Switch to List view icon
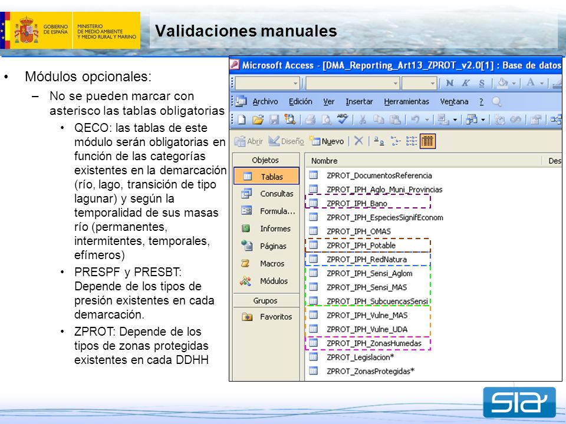 [412, 141]
